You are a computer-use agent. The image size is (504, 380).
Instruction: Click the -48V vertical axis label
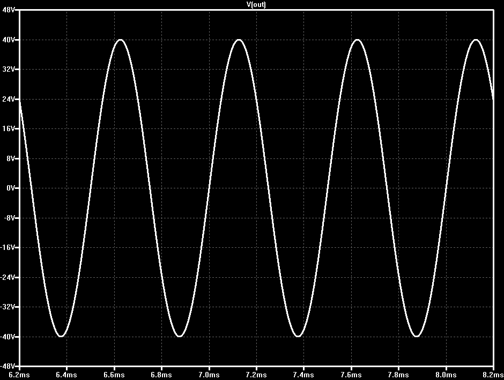coord(8,366)
